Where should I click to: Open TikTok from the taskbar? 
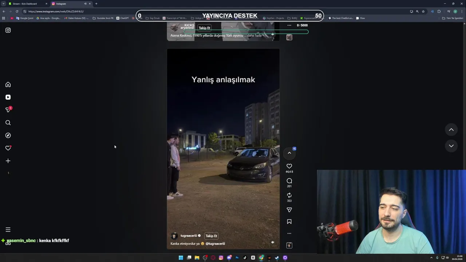(245, 258)
